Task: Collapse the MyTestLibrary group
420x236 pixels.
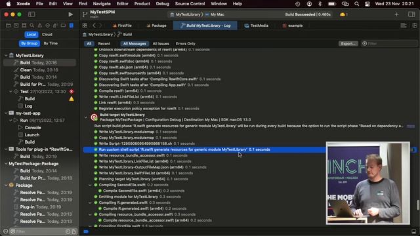Action: [6, 55]
